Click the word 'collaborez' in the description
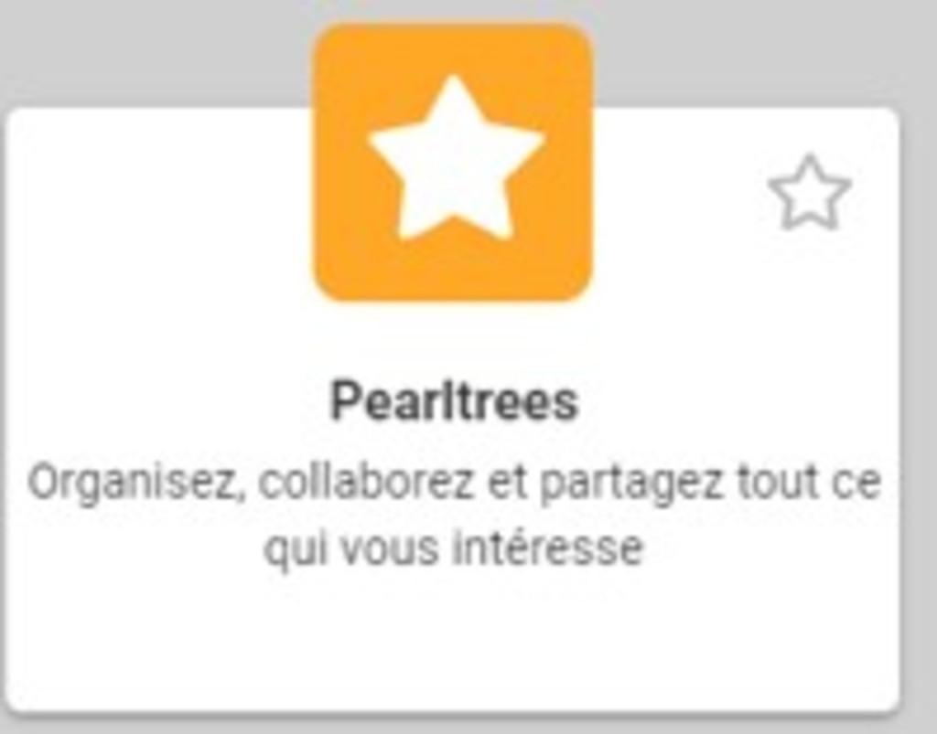The width and height of the screenshot is (937, 734). (366, 484)
